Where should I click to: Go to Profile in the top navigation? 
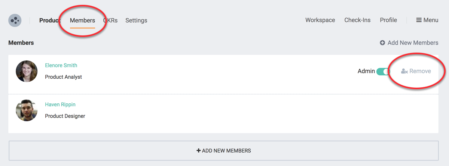point(388,20)
